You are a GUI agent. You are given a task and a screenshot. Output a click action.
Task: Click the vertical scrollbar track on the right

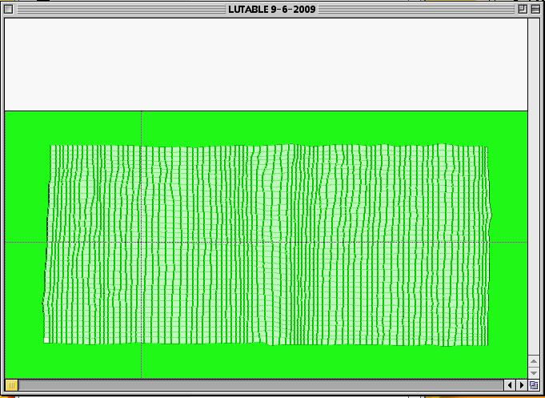tap(534, 187)
